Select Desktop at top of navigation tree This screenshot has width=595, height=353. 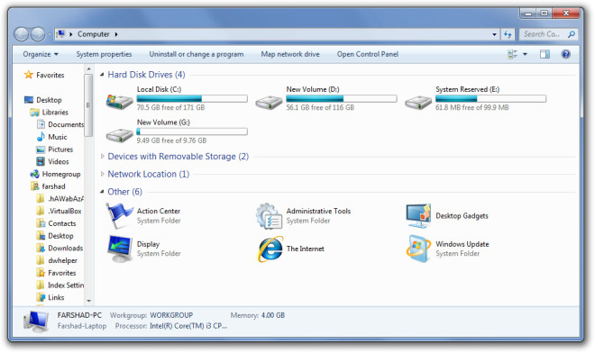(49, 100)
